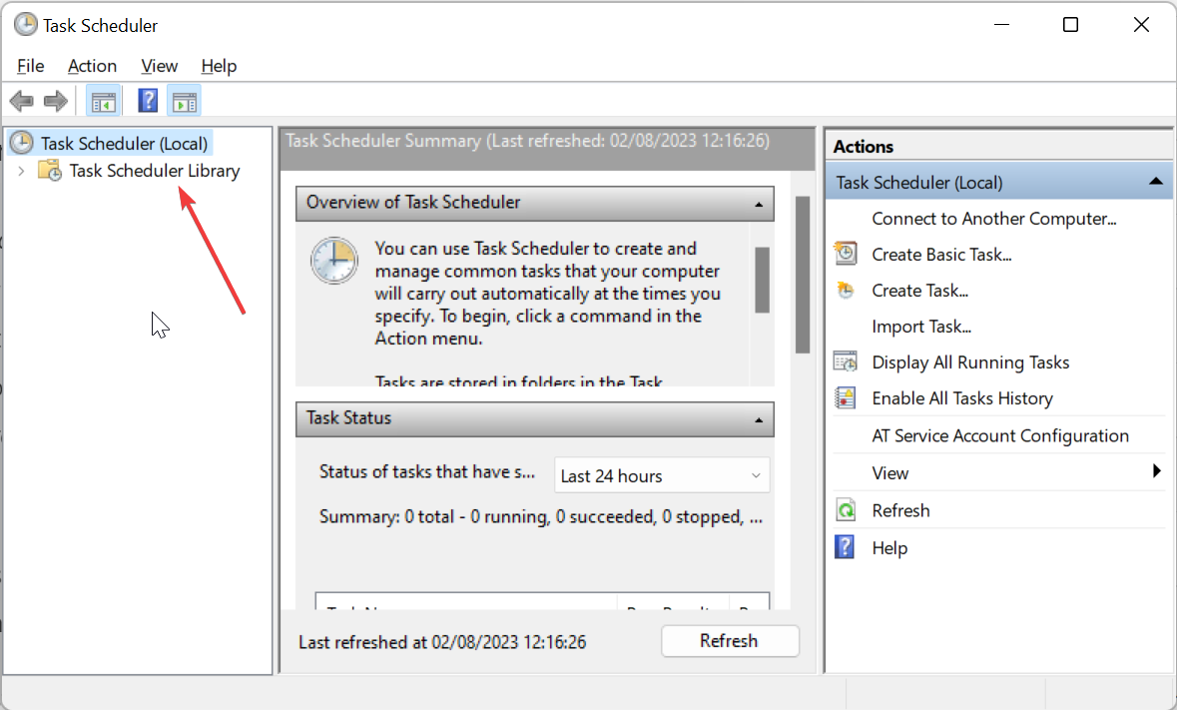This screenshot has height=710, width=1177.
Task: Collapse the Task Status section
Action: pos(758,419)
